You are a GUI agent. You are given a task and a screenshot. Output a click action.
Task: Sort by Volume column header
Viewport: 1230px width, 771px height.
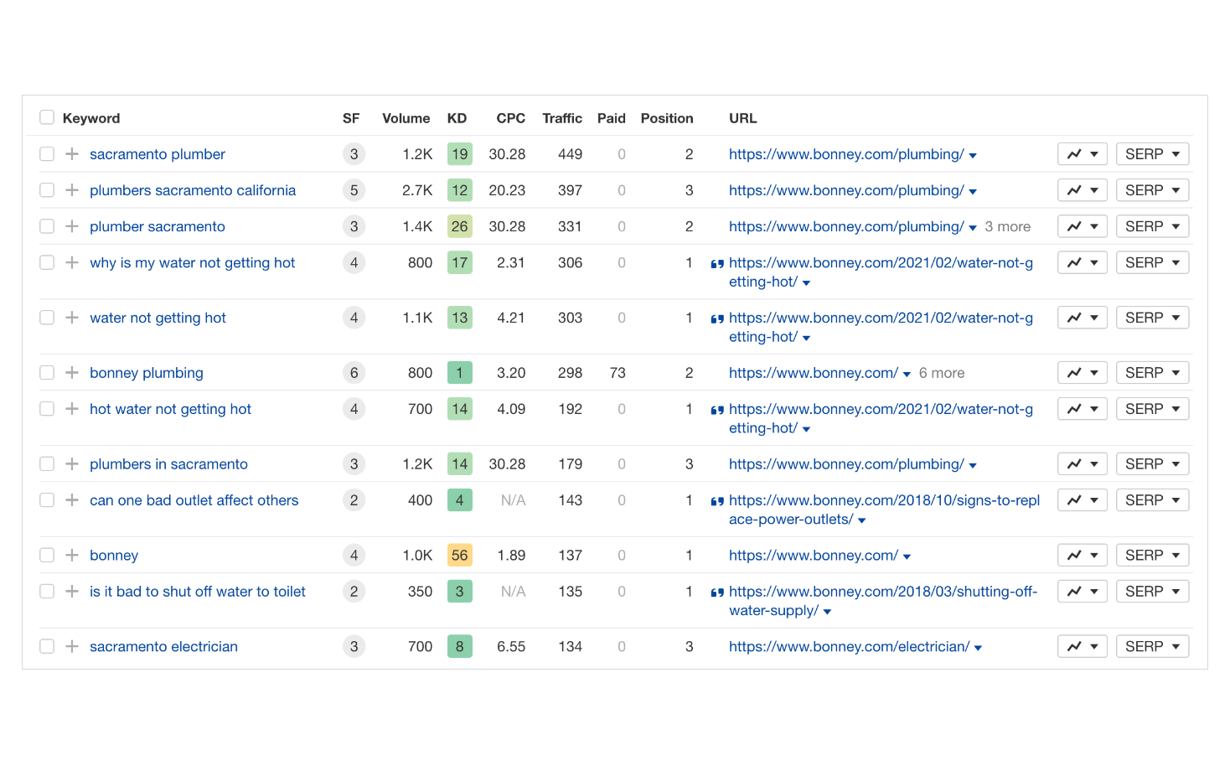click(x=406, y=118)
